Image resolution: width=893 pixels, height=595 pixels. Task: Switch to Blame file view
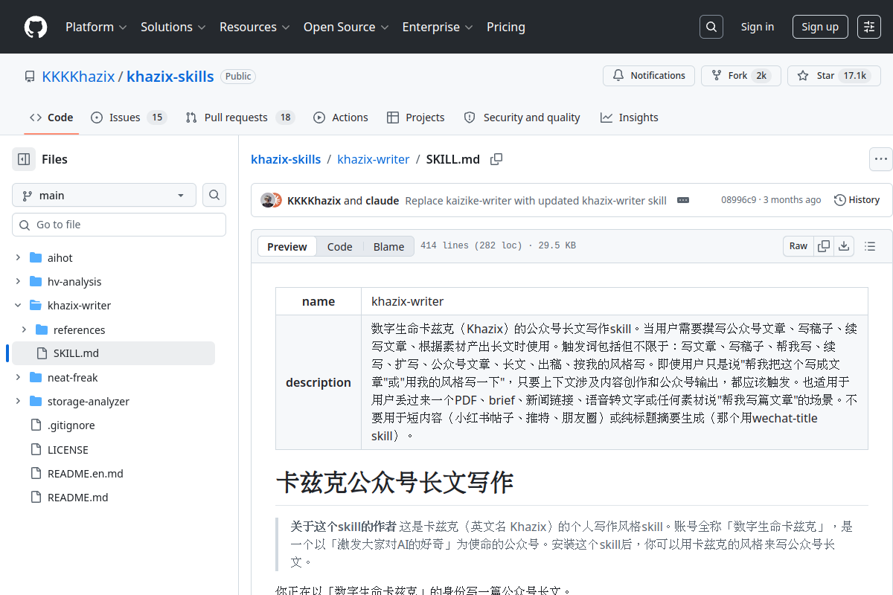pos(388,247)
